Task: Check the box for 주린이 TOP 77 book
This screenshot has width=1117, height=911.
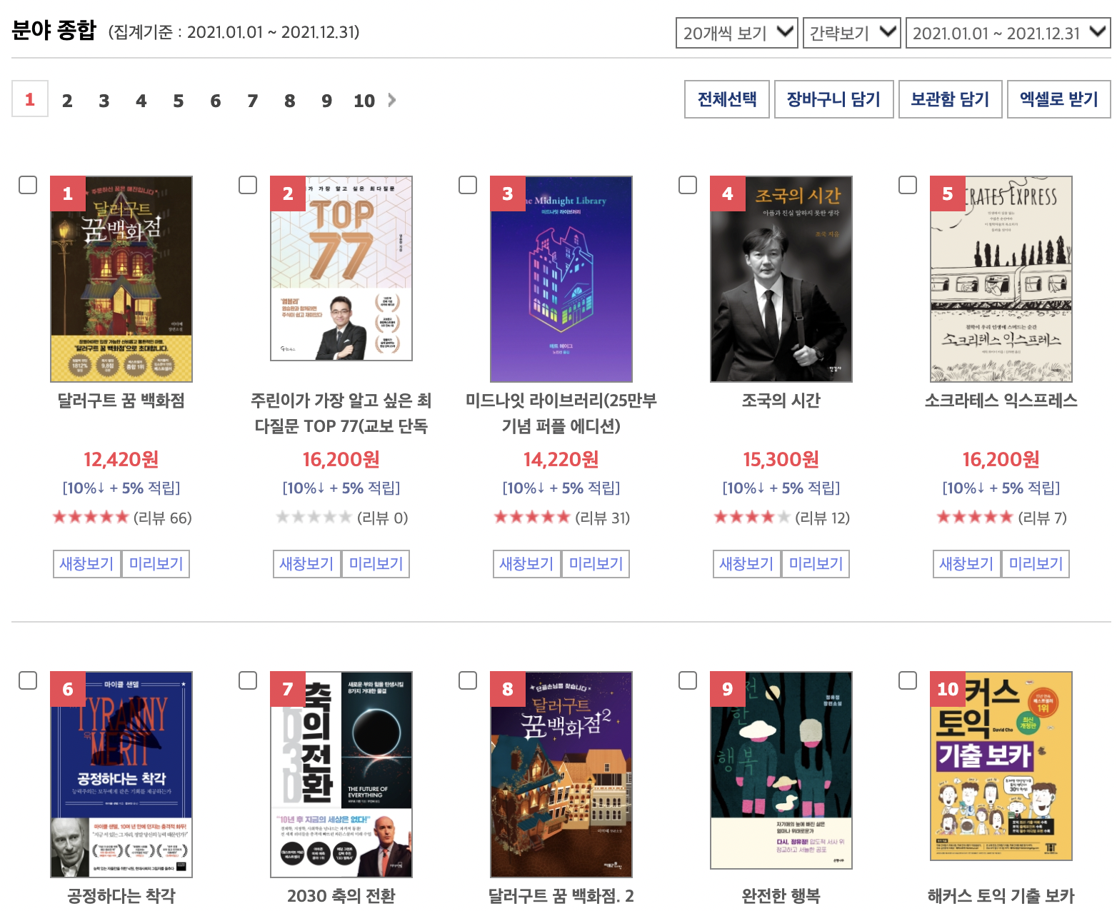Action: [248, 185]
